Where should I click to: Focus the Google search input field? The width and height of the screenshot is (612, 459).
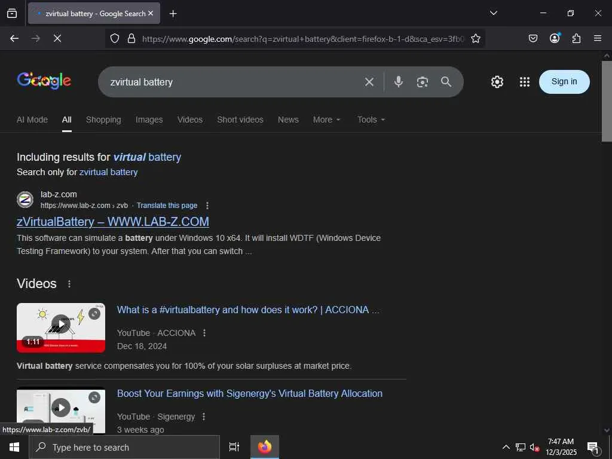pyautogui.click(x=234, y=82)
